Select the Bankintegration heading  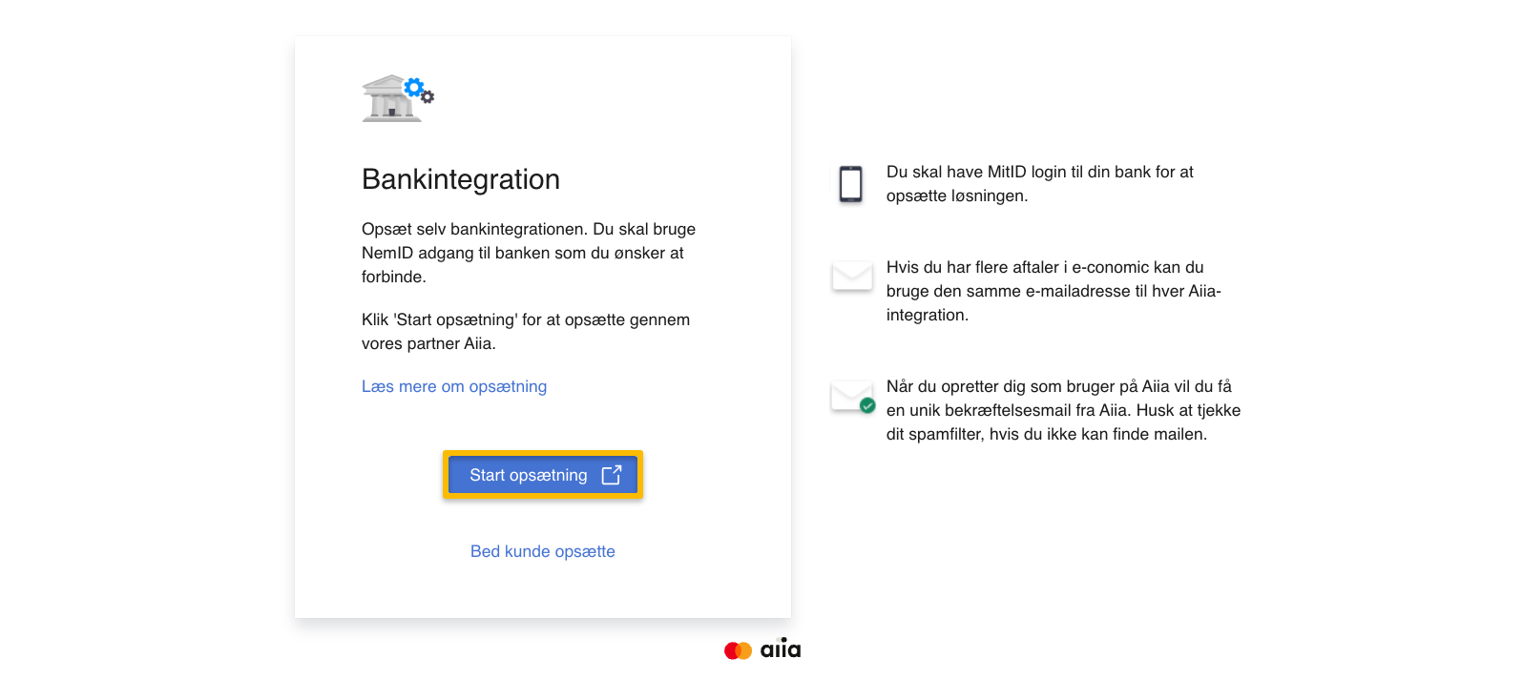(x=461, y=179)
